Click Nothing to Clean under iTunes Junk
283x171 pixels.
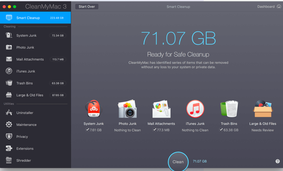(x=195, y=130)
